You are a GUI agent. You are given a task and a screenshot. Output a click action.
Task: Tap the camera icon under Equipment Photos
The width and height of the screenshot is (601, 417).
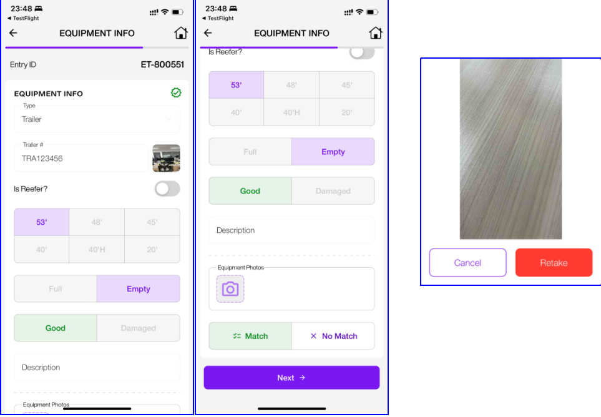click(x=230, y=289)
